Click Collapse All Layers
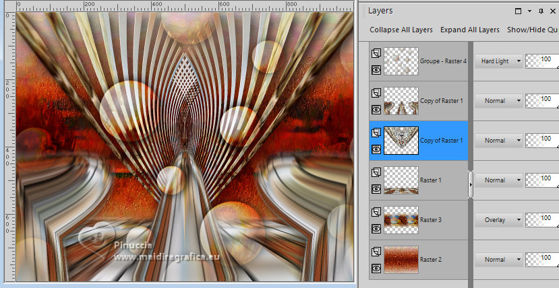Screen dimensions: 559x288 401,30
